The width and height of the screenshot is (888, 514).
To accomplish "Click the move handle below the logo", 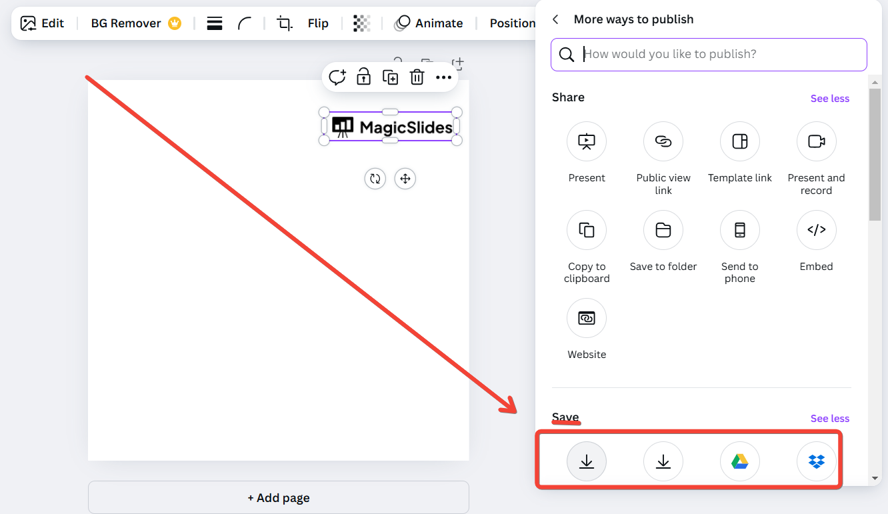I will pyautogui.click(x=405, y=179).
